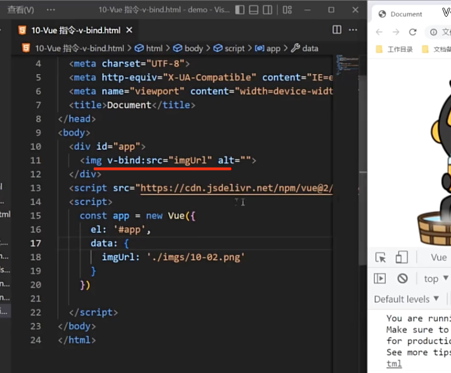Click the imgUrl value './imgs/10-02.png'
Screen dimensions: 451x373
tap(195, 257)
